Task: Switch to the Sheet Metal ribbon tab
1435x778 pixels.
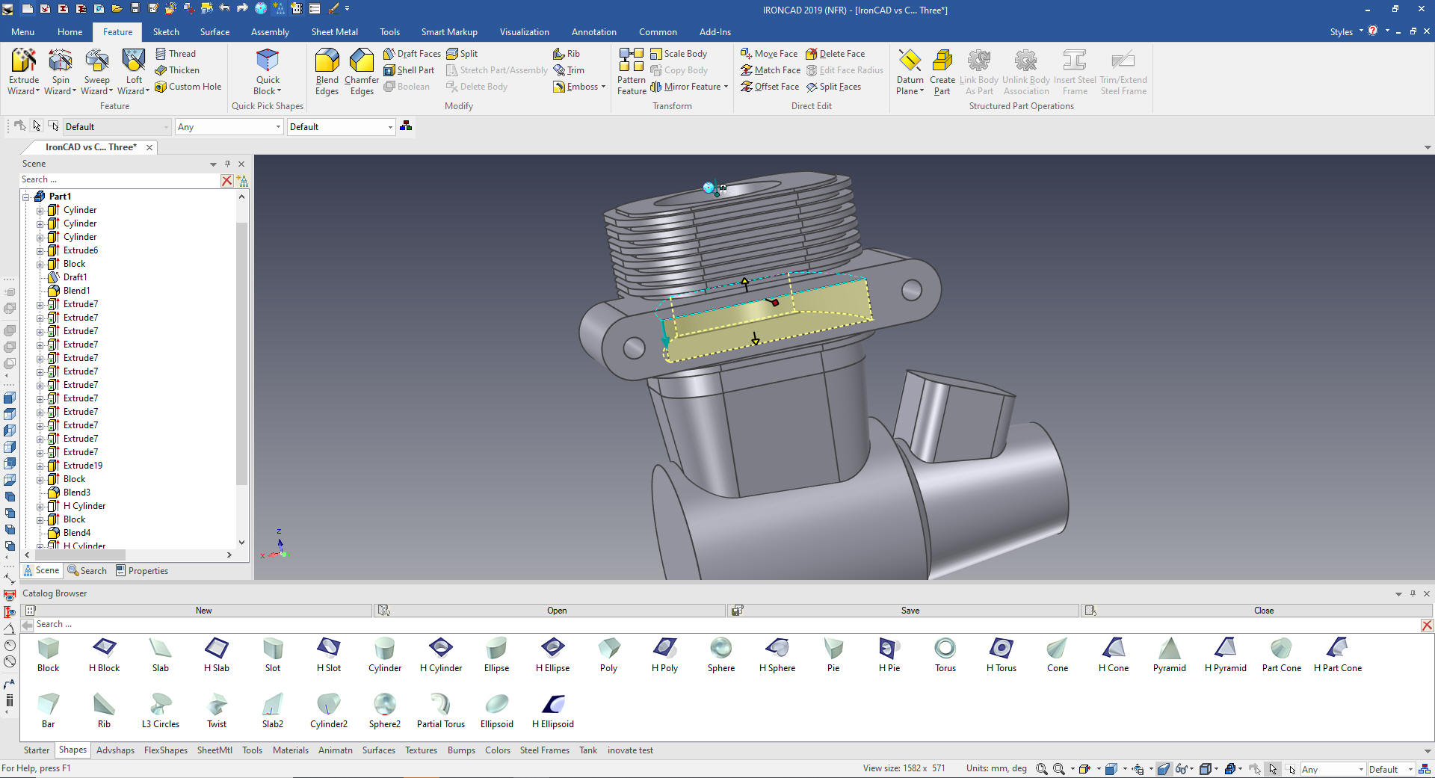Action: (334, 32)
